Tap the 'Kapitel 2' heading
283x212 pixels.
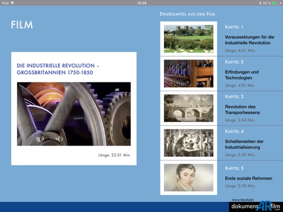coord(234,62)
